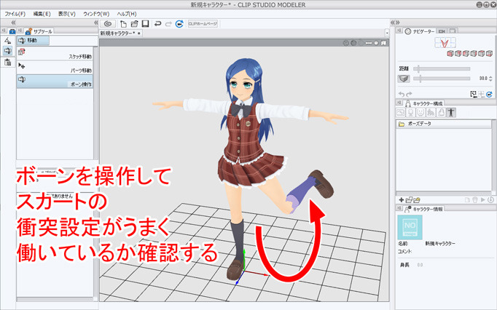
Task: Open the ファイル(F) menu
Action: (x=15, y=14)
